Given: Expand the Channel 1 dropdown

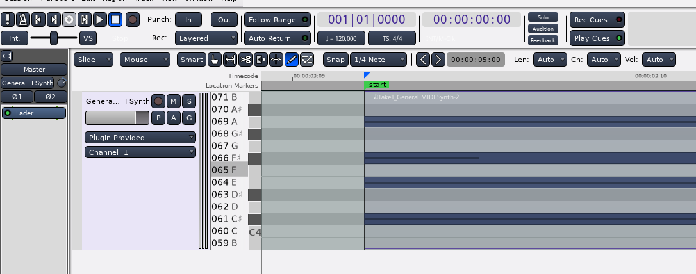Looking at the screenshot, I should tap(140, 152).
